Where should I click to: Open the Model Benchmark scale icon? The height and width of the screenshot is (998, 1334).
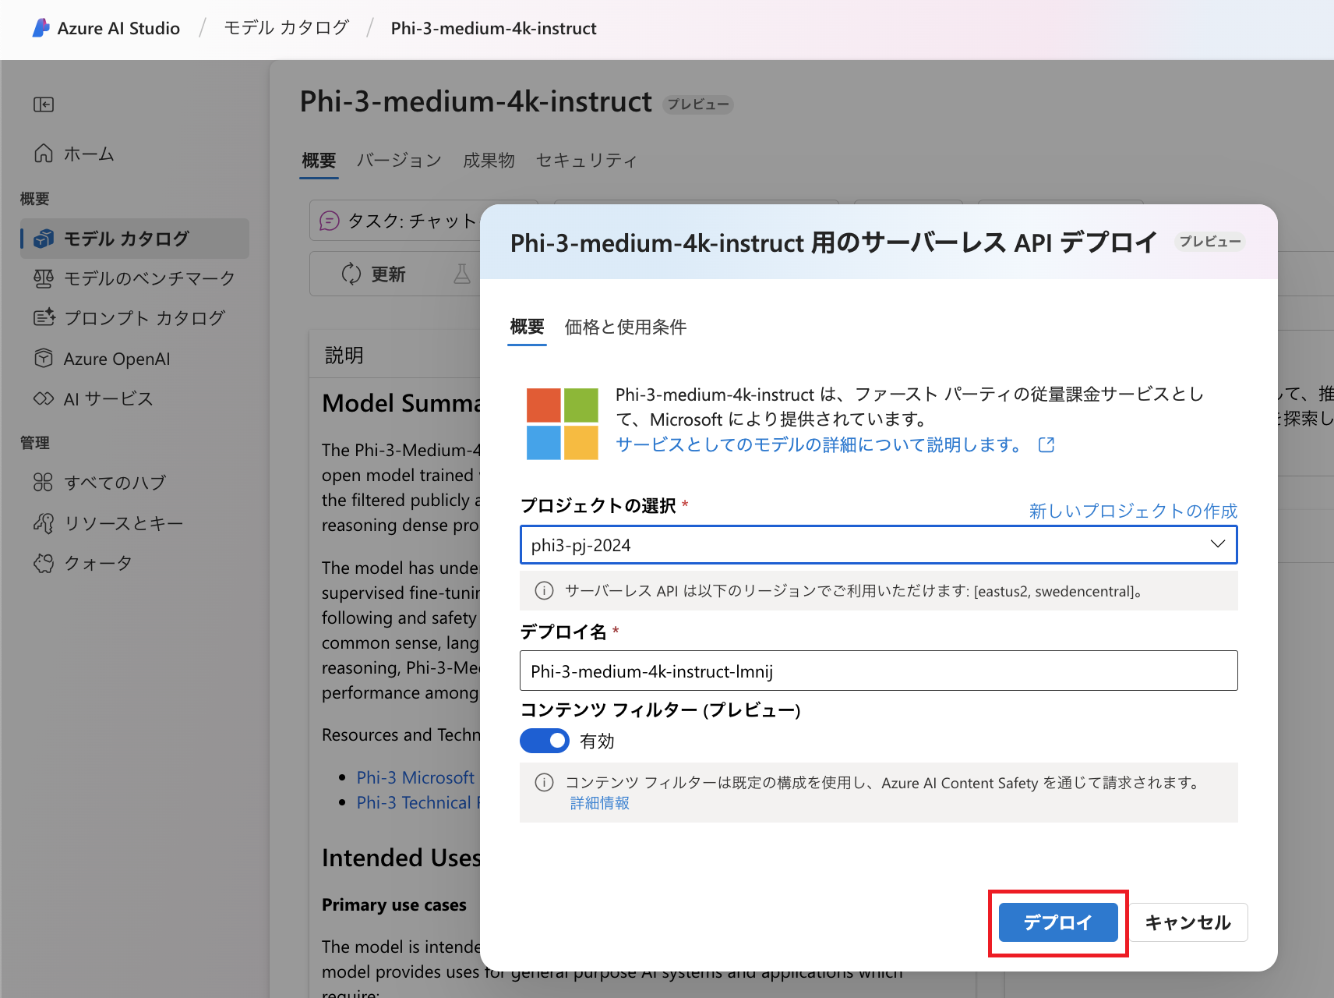[x=44, y=278]
